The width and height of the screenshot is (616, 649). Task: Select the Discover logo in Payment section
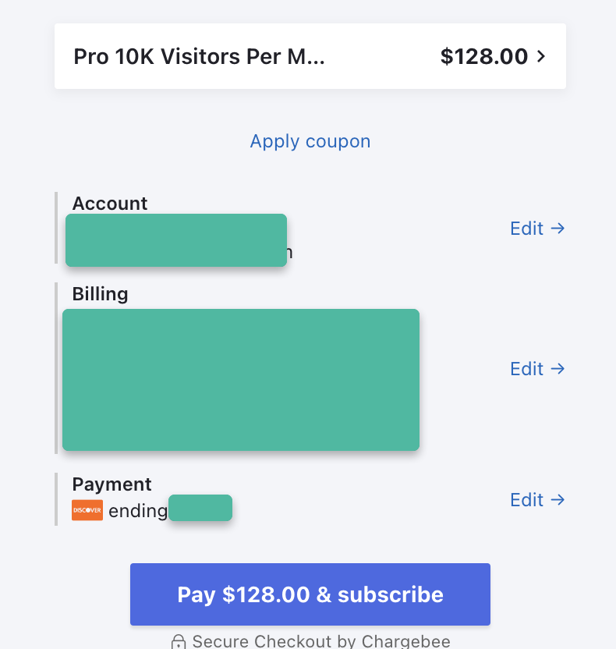tap(87, 510)
